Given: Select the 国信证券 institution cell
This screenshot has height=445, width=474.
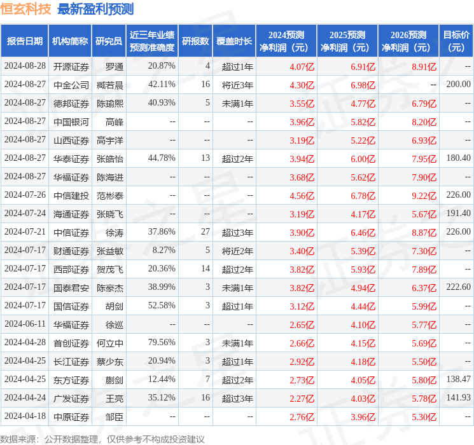Looking at the screenshot, I should [x=71, y=306].
